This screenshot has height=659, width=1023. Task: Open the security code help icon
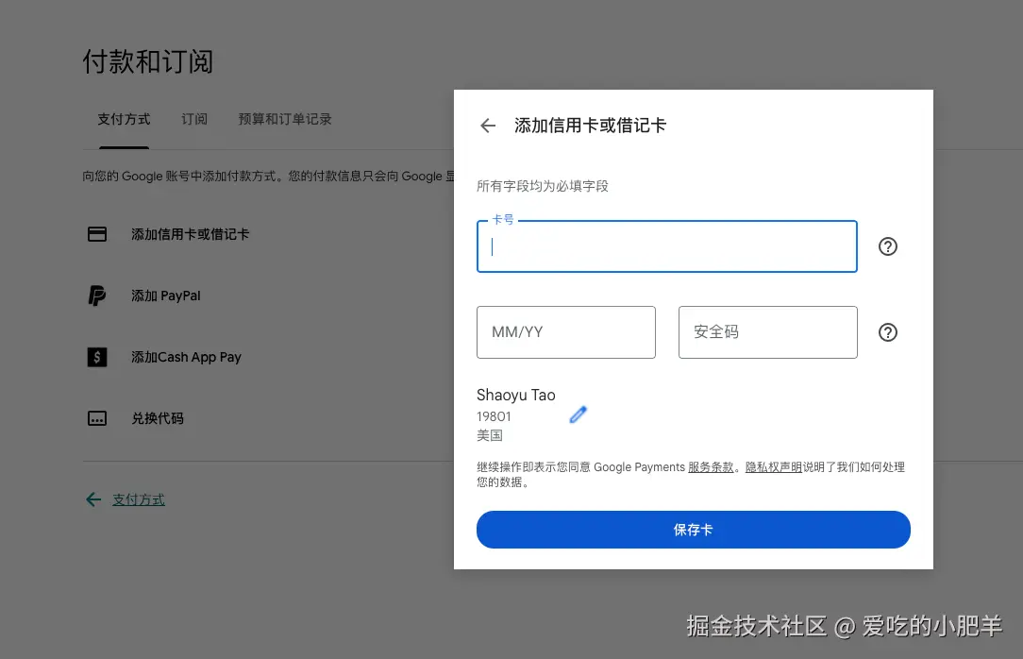tap(887, 332)
